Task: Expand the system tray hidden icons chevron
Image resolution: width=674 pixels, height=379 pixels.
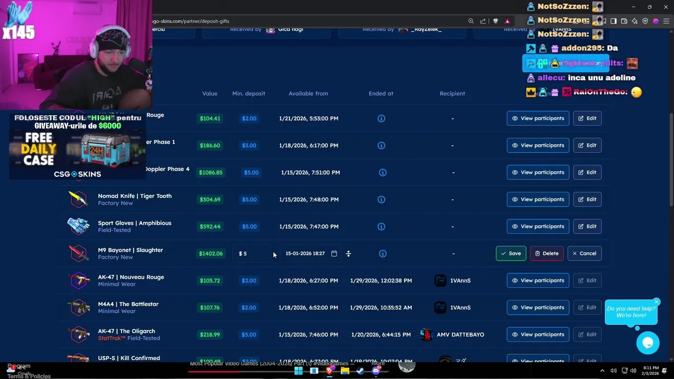Action: pos(602,371)
